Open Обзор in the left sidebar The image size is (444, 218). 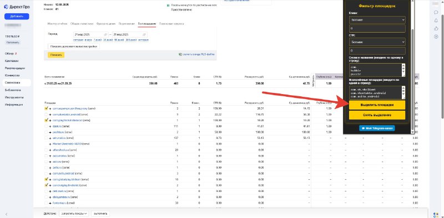[9, 53]
